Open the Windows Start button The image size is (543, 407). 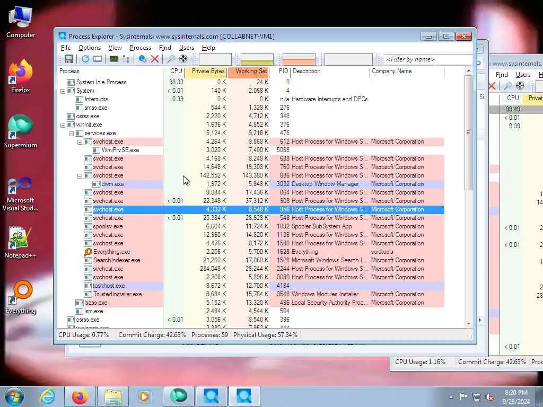coord(14,396)
